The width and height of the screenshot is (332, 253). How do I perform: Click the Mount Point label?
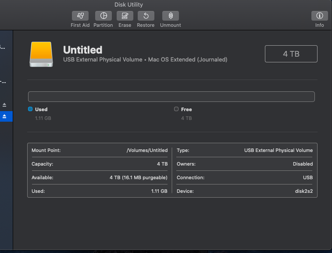point(46,150)
